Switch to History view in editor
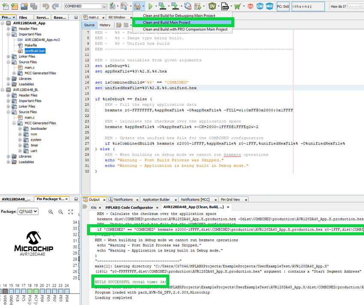Image resolution: width=364 pixels, height=305 pixels. point(105,25)
